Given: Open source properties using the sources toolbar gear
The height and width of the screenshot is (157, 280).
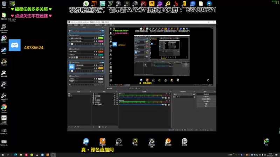Looking at the screenshot, I should (x=99, y=127).
